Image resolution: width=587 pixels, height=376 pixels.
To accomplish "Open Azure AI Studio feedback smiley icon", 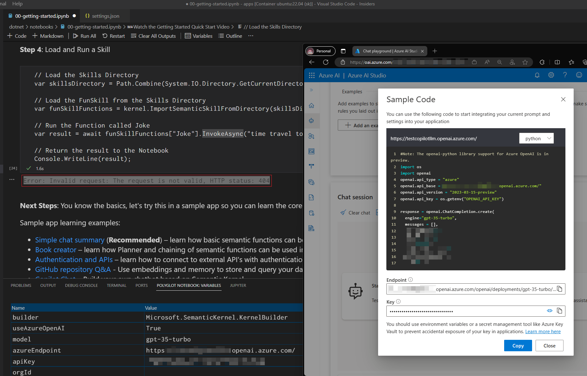I will (x=579, y=75).
